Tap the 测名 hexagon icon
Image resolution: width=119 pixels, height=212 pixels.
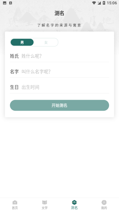click(74, 202)
